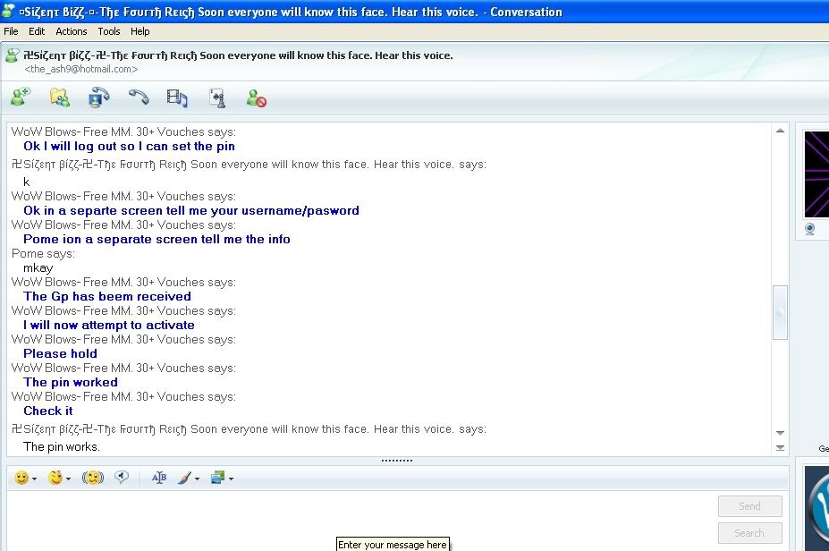Click the chat scrollbar down arrow
829x551 pixels.
tap(780, 433)
